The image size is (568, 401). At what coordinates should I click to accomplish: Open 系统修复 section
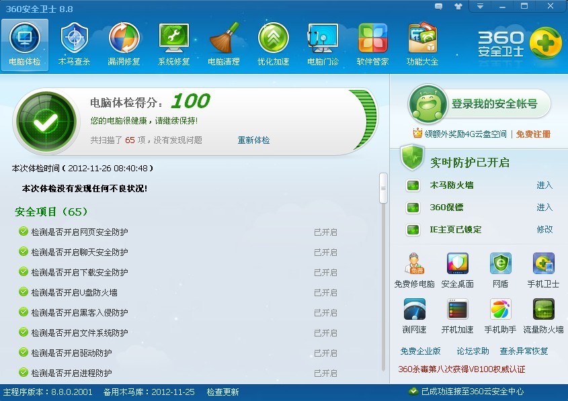pyautogui.click(x=174, y=45)
